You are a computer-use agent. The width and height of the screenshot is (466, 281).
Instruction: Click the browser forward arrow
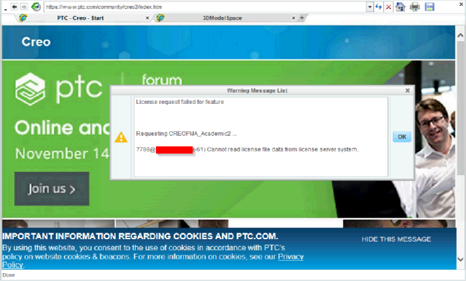click(x=24, y=7)
